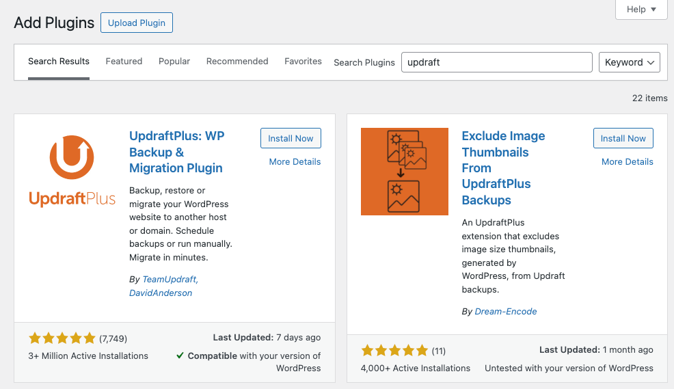The width and height of the screenshot is (674, 389).
Task: Click the 'An UpdraftPlus extension that excludes' description
Action: (x=513, y=256)
